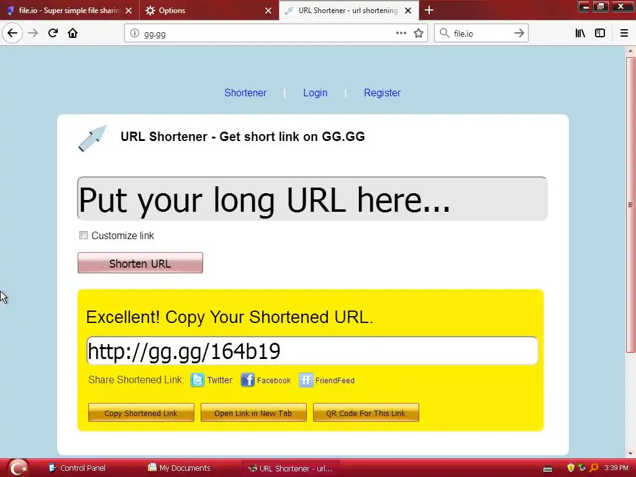Click the scrollbar down arrow
The height and width of the screenshot is (477, 636).
(630, 453)
